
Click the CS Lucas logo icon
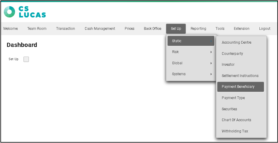(9, 11)
